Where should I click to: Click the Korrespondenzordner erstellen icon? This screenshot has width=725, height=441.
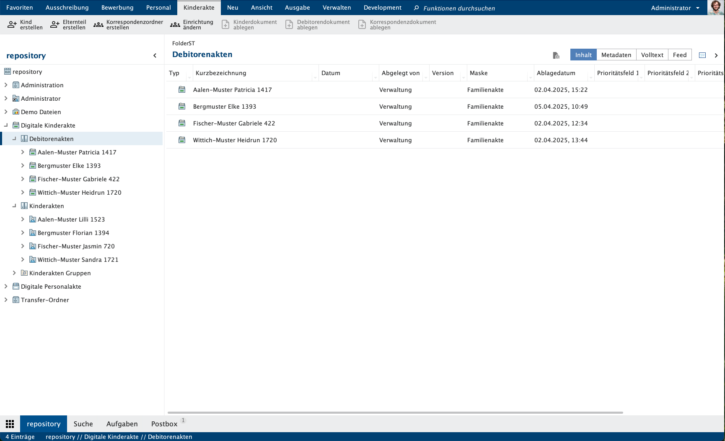(x=98, y=25)
